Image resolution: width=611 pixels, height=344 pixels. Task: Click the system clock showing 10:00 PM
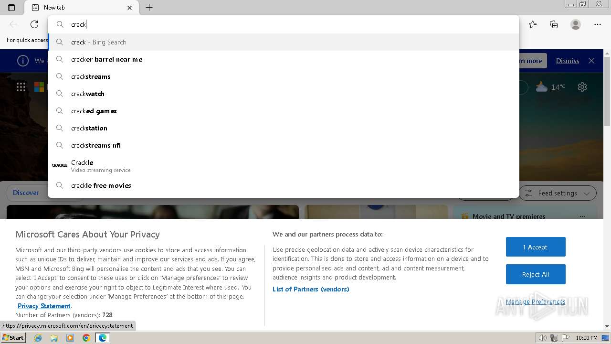coord(587,338)
